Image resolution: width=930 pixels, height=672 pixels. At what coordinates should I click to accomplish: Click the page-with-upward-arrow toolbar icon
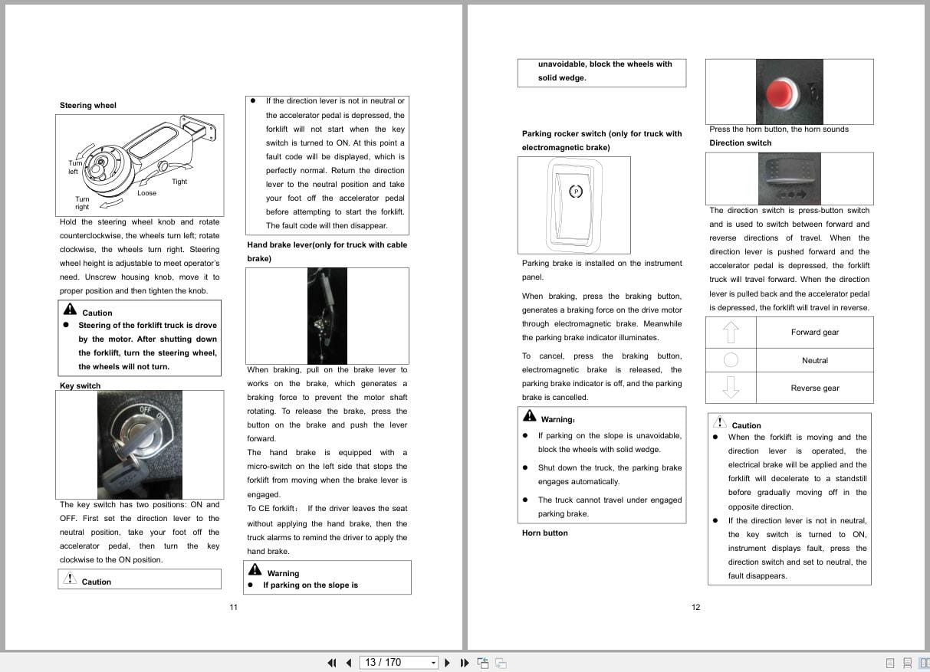point(484,662)
